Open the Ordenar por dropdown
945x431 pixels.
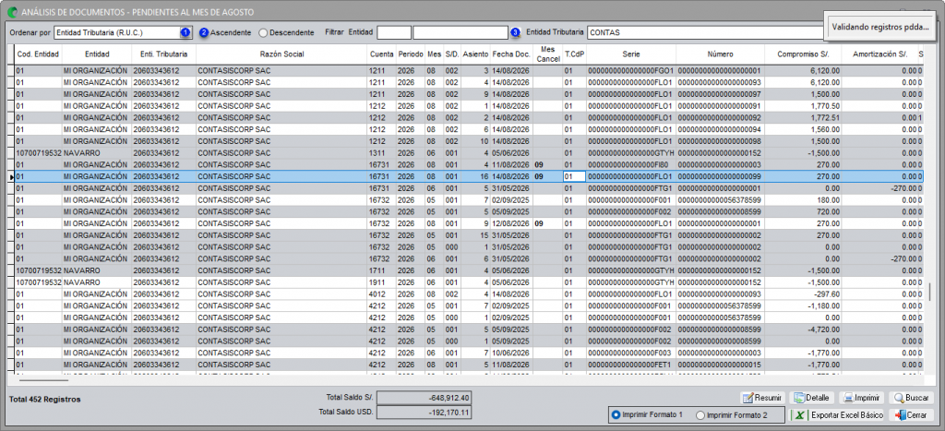(123, 32)
